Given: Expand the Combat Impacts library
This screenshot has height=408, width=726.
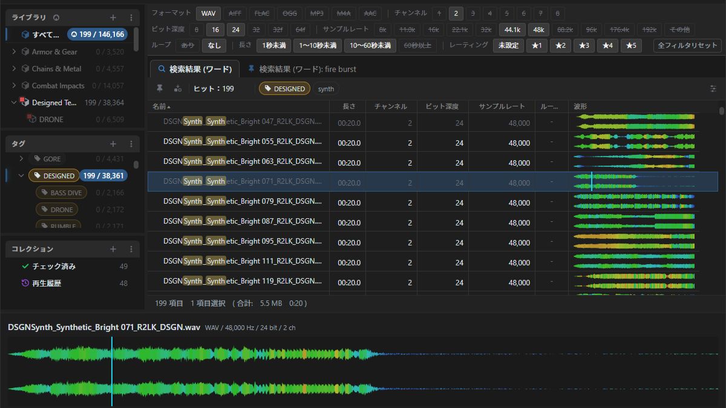Looking at the screenshot, I should click(x=14, y=86).
